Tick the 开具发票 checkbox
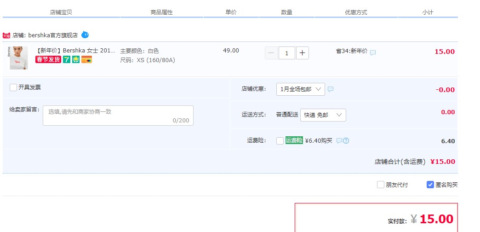This screenshot has height=232, width=480. coord(13,87)
